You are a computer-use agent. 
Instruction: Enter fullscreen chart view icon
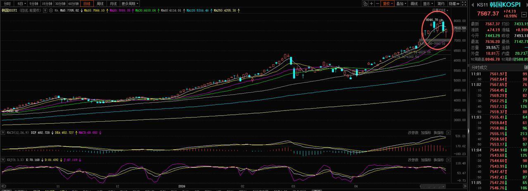coord(464,4)
